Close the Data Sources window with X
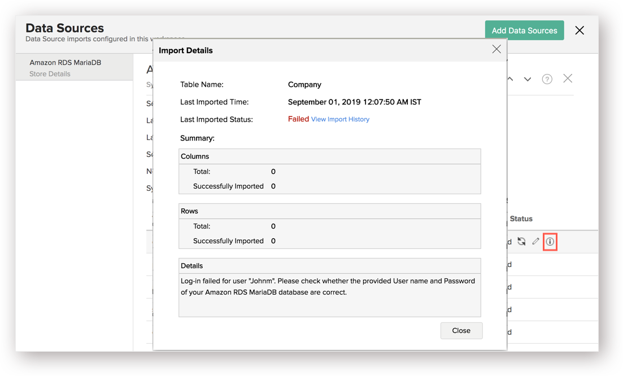Viewport: 623px width, 376px height. point(580,30)
